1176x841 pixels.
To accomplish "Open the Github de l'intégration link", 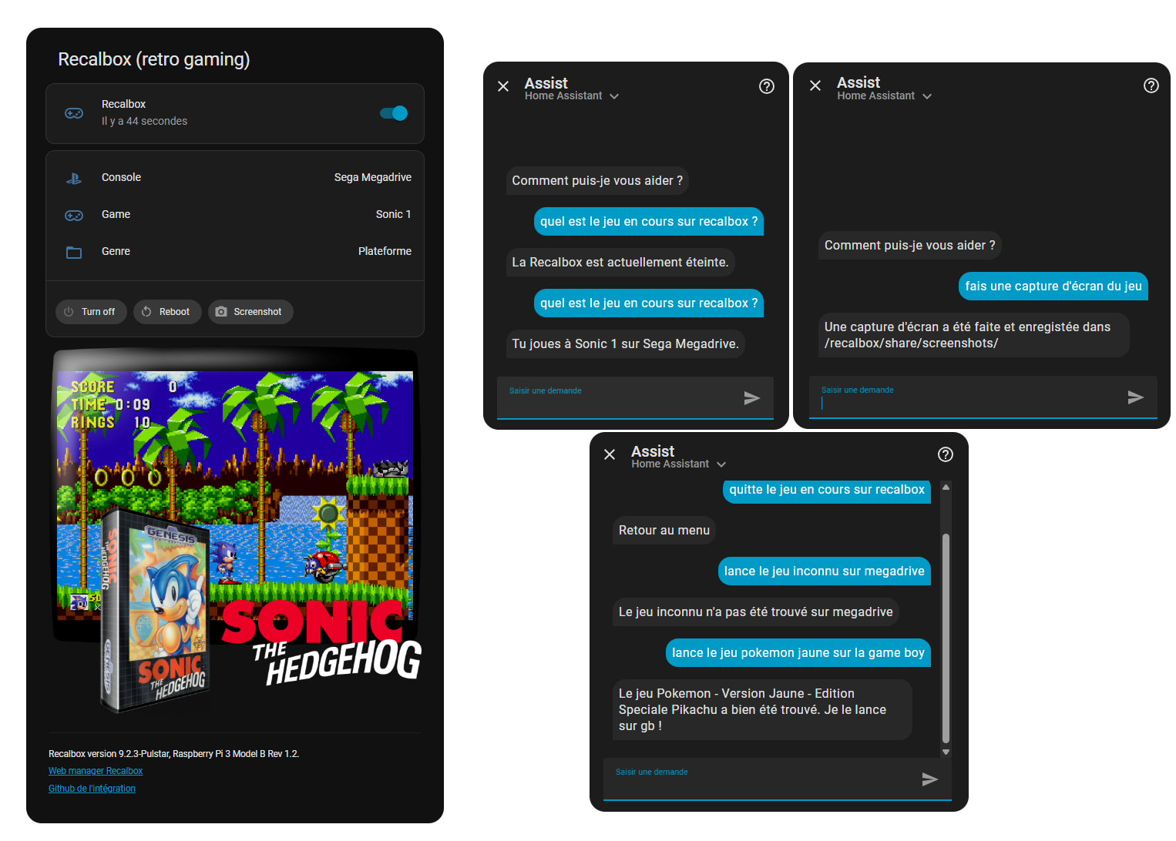I will point(92,789).
